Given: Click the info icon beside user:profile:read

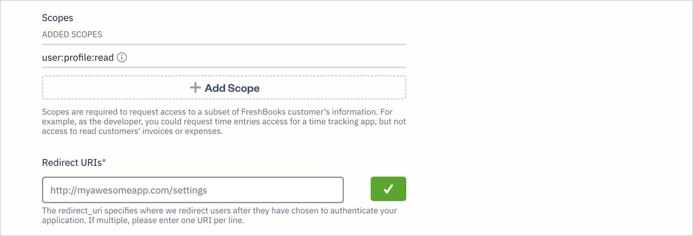Looking at the screenshot, I should [122, 57].
